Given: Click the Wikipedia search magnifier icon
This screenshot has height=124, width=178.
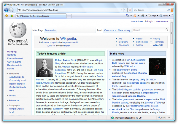Looking at the screenshot, I should pos(167,30).
